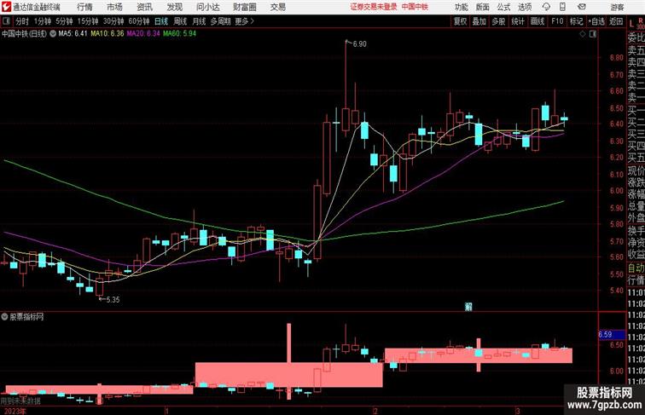This screenshot has height=415, width=645.
Task: Expand the 更多 period options
Action: coord(244,21)
